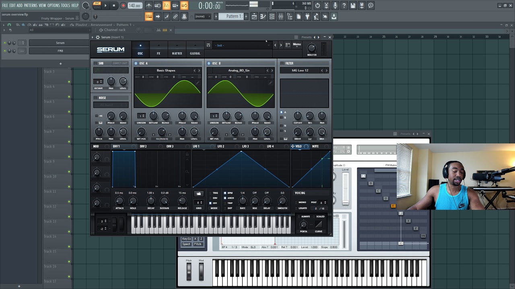The height and width of the screenshot is (289, 515).
Task: Change the OSC A unison voices stepper
Action: (x=141, y=116)
